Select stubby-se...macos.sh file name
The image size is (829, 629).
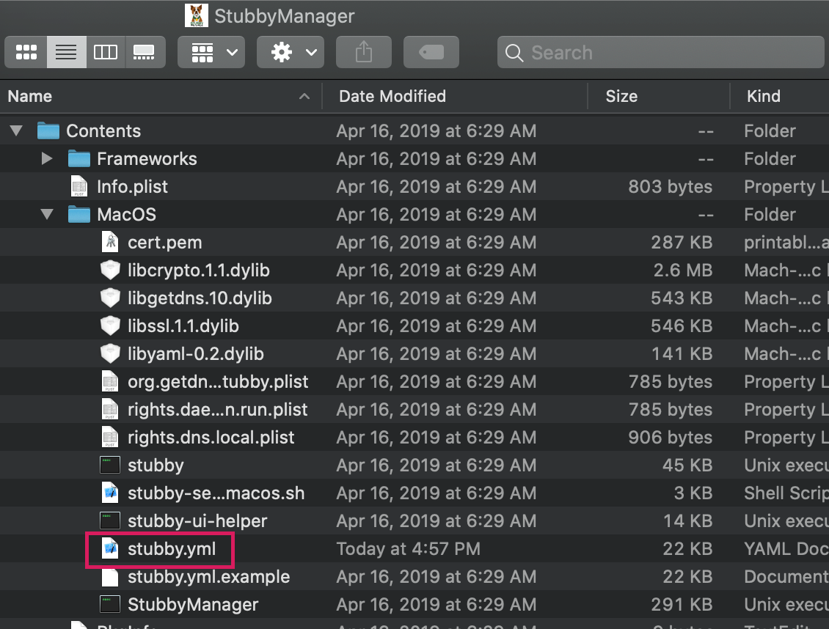[x=216, y=493]
